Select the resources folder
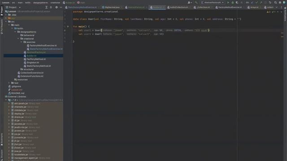 click(22, 80)
